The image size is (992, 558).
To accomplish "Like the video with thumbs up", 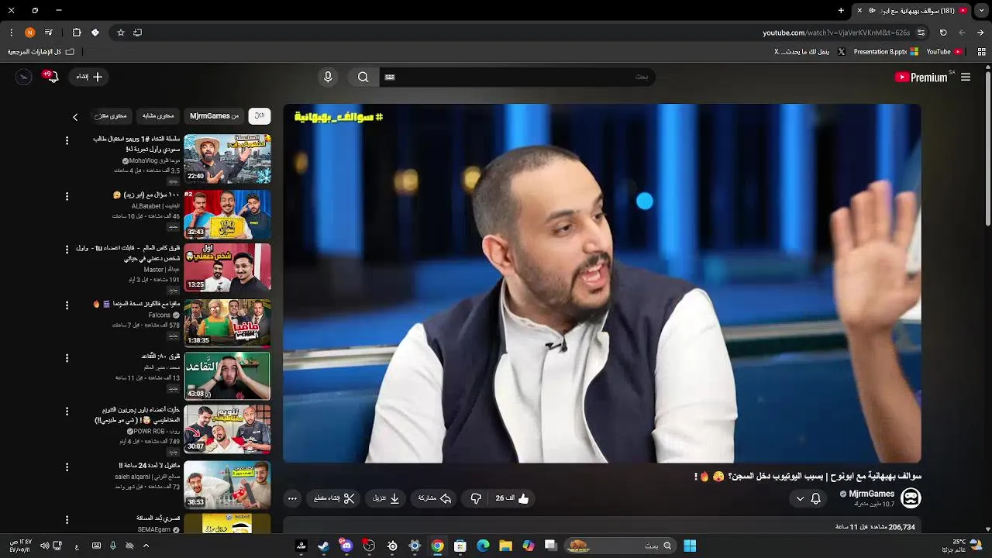I will tap(513, 498).
